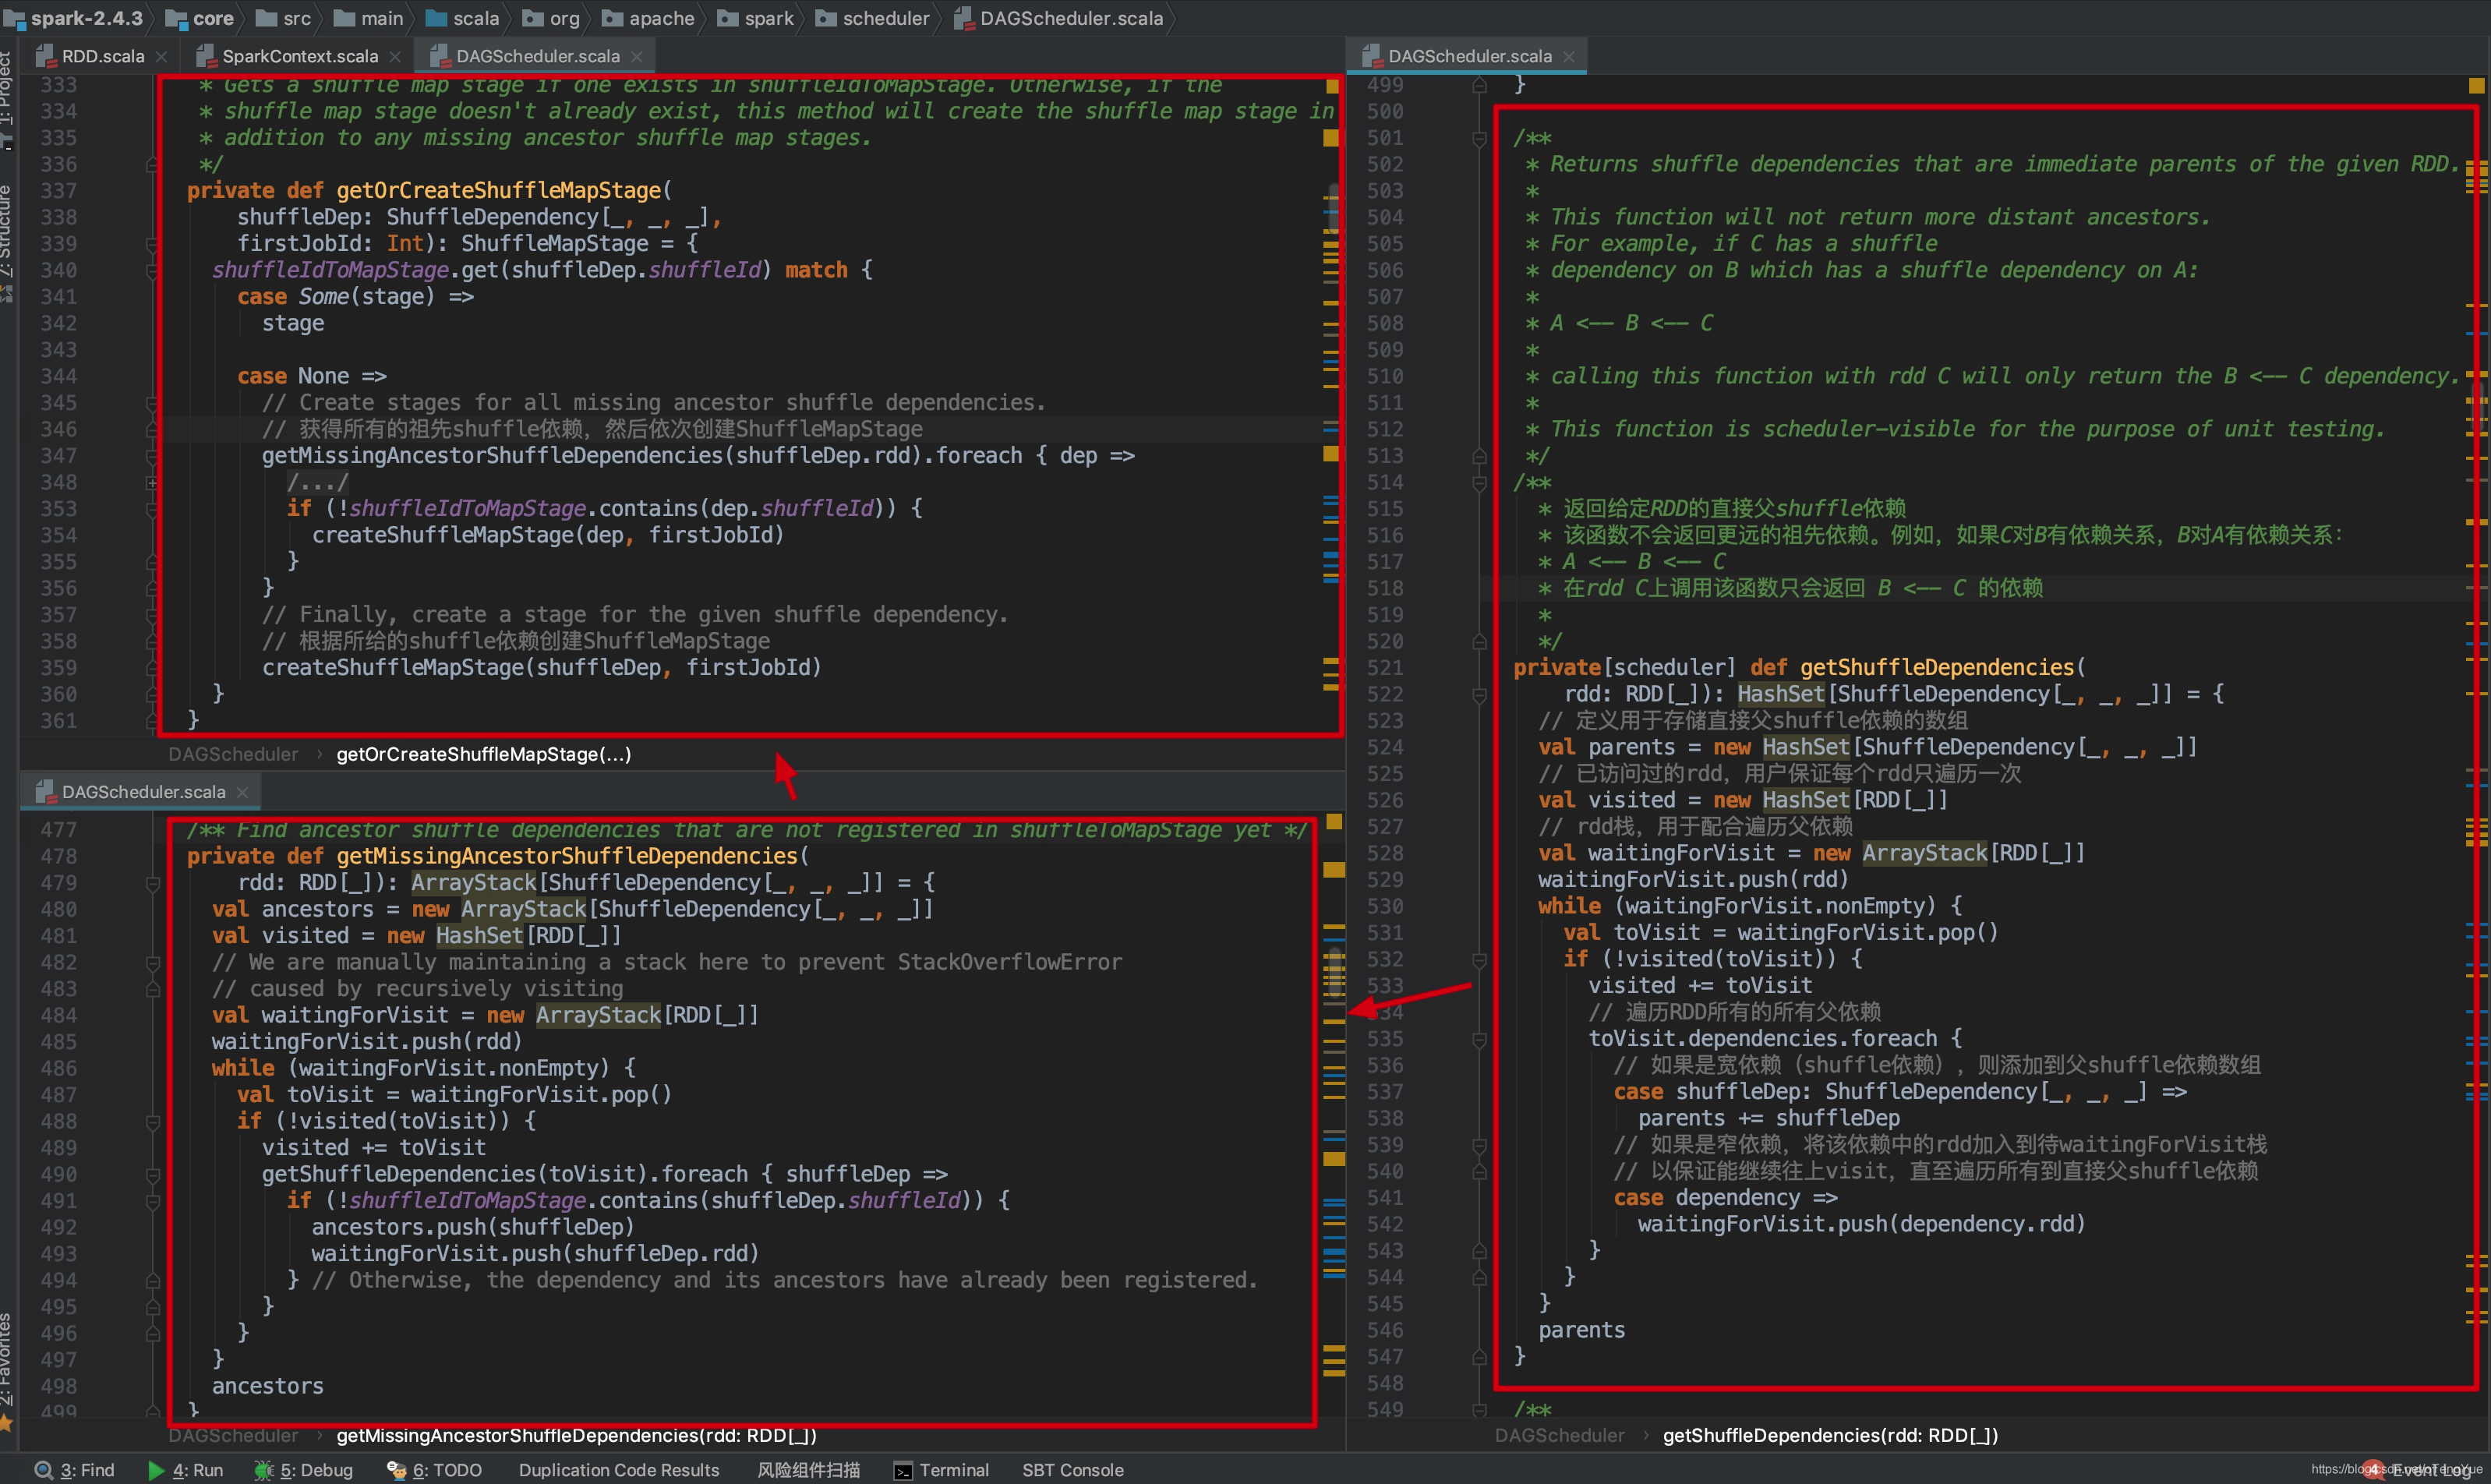Click the DAGScheduler.scala file breadcrumb in navigation bar
This screenshot has width=2491, height=1484.
pyautogui.click(x=1059, y=18)
